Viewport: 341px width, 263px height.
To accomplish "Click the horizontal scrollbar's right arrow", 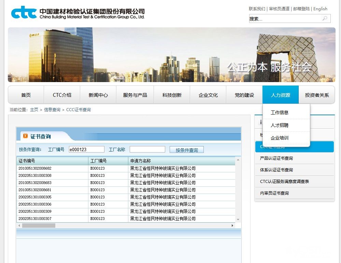I will pos(232,226).
